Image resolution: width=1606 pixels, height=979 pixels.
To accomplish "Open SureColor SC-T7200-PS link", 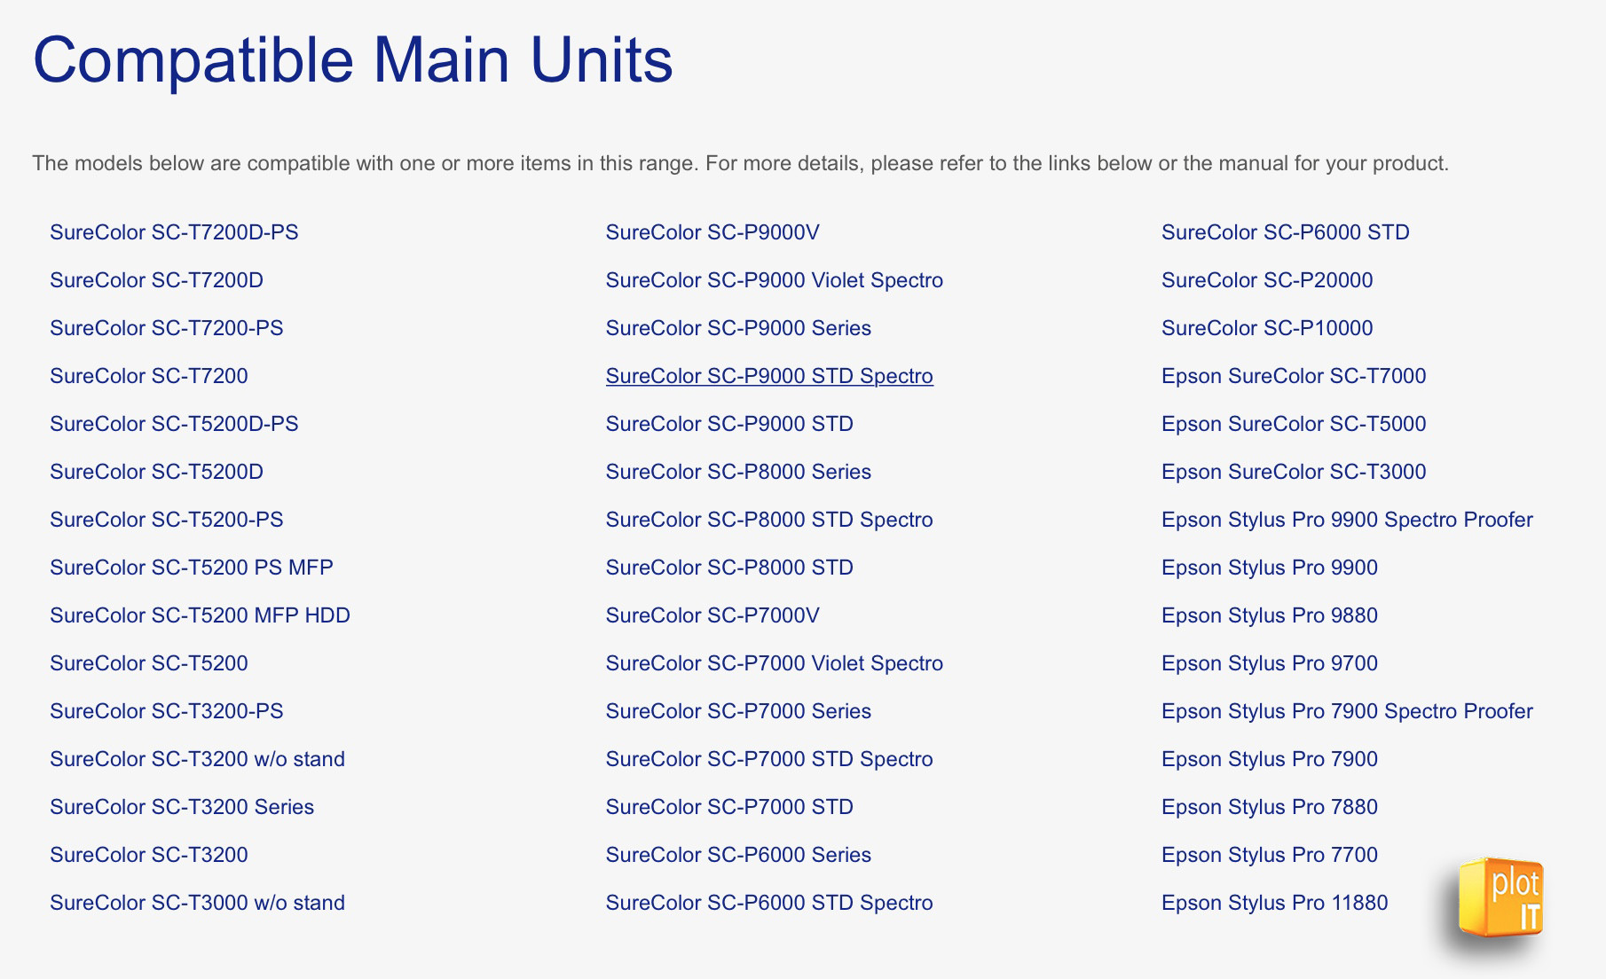I will pos(167,328).
